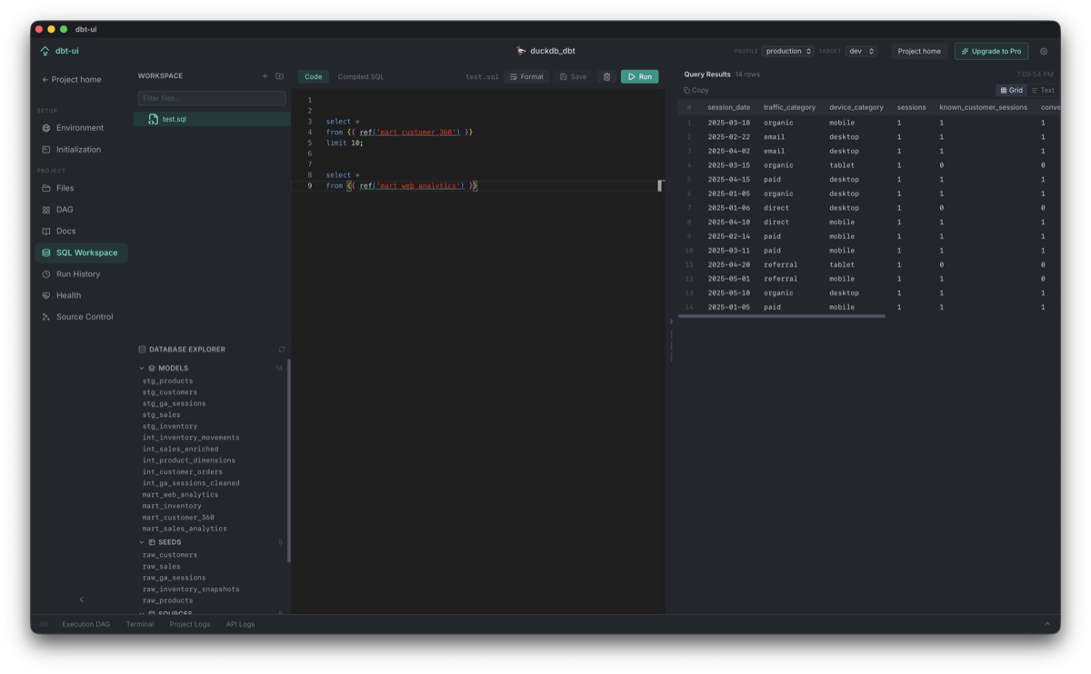The width and height of the screenshot is (1091, 674).
Task: Click the Database Explorer vertical scrollbar
Action: coord(289,461)
